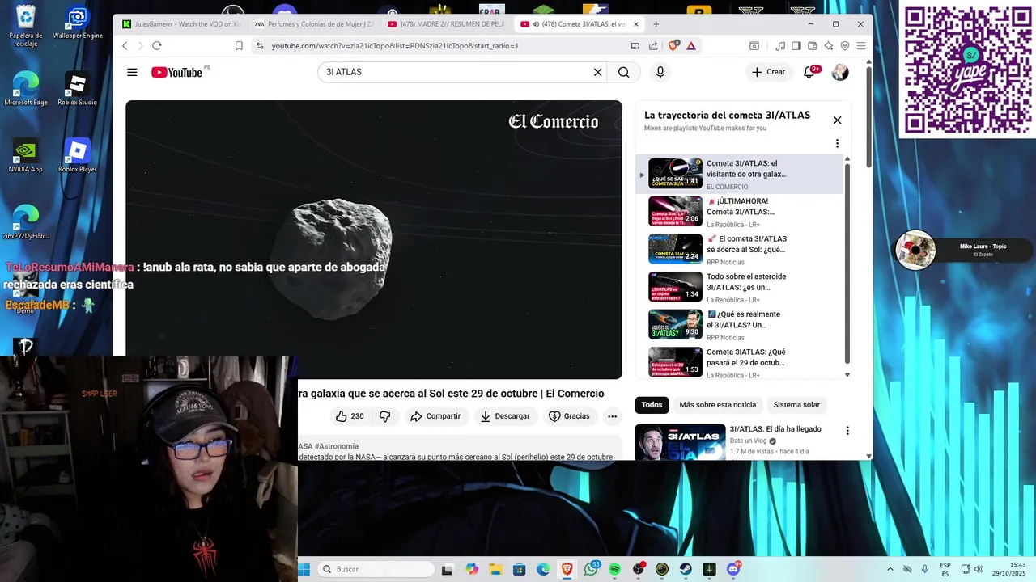Switch to MADRE 2 RESUMEN tab

pos(447,24)
